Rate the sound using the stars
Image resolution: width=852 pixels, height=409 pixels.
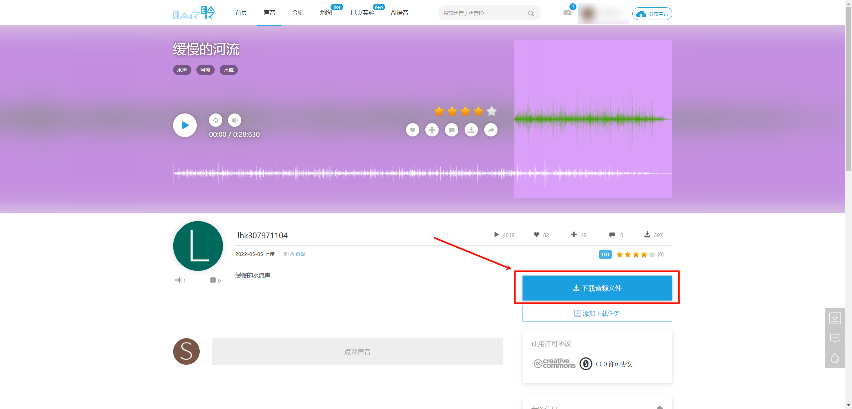tap(465, 111)
